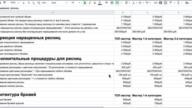Image resolution: width=192 pixels, height=108 pixels.
Task: Select the 'Мастер 2-й категории' header cell
Action: [178, 37]
